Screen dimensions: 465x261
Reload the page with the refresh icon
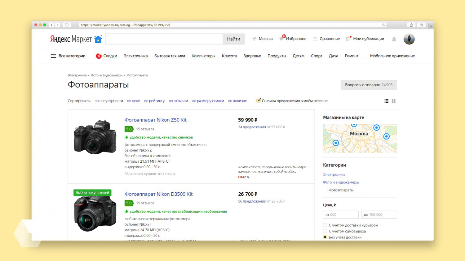(x=383, y=25)
